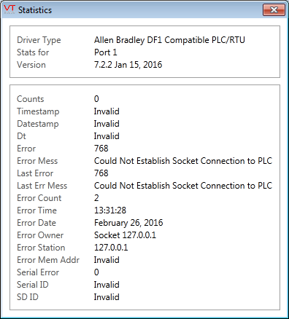The height and width of the screenshot is (319, 289).
Task: Click the Port 1 stats value
Action: pyautogui.click(x=105, y=52)
